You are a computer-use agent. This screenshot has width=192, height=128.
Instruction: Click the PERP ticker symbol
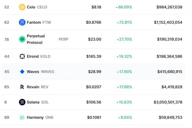click(x=63, y=39)
